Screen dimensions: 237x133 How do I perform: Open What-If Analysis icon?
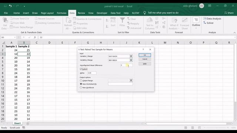coord(174,24)
